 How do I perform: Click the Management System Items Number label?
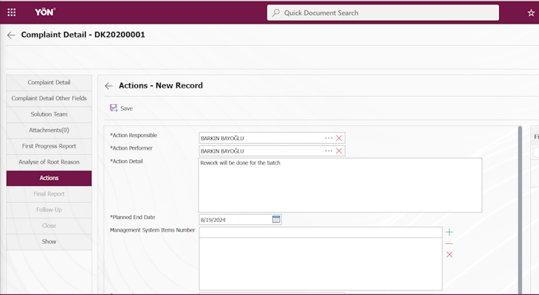(152, 230)
